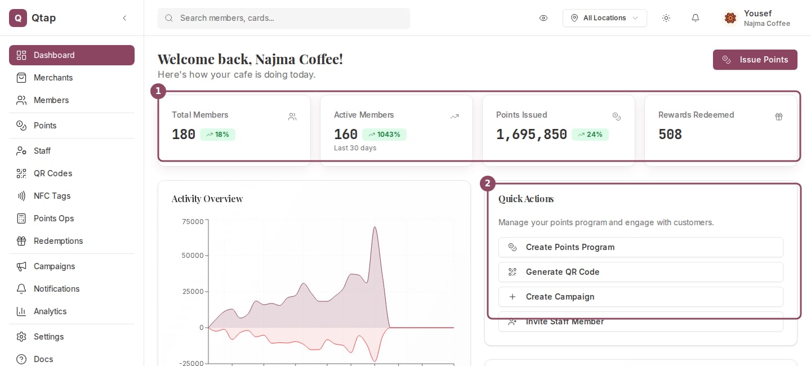Click the Notifications bell in sidebar
811x366 pixels.
21,289
